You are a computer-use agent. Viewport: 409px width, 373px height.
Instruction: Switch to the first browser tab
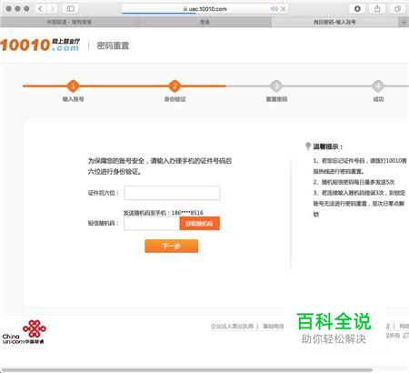pyautogui.click(x=69, y=22)
